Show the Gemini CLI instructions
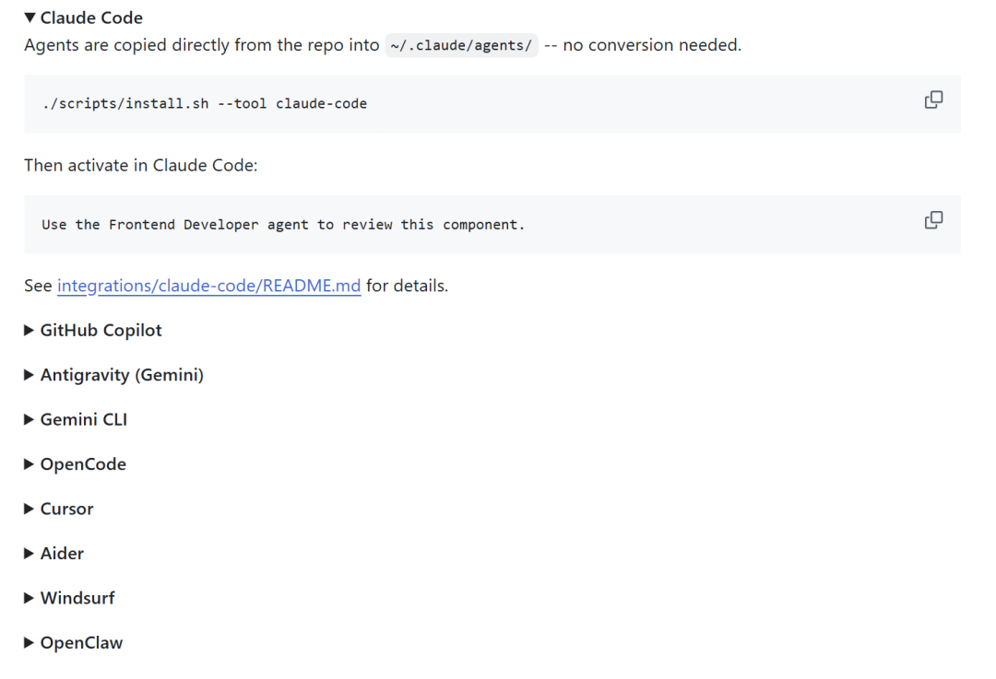996x679 pixels. 83,420
